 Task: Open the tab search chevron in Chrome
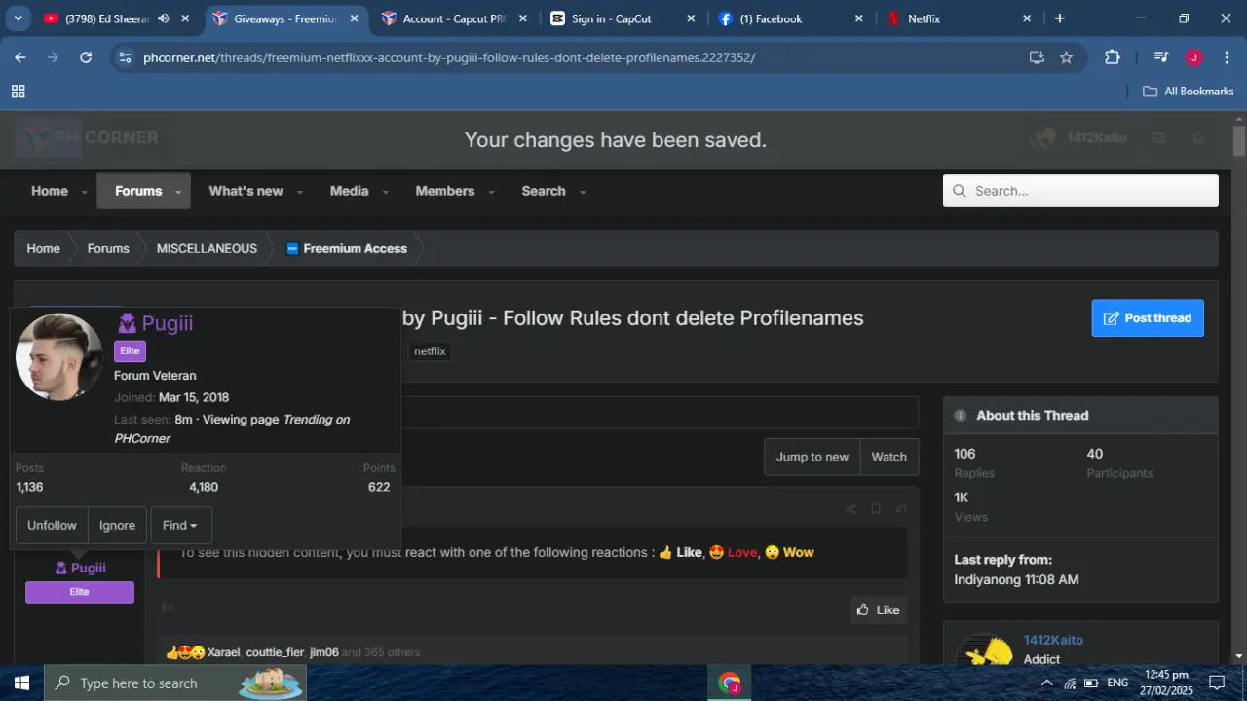[18, 18]
